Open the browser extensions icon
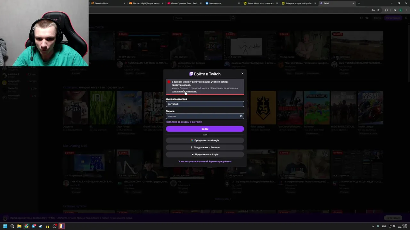Image resolution: width=410 pixels, height=230 pixels. click(386, 10)
